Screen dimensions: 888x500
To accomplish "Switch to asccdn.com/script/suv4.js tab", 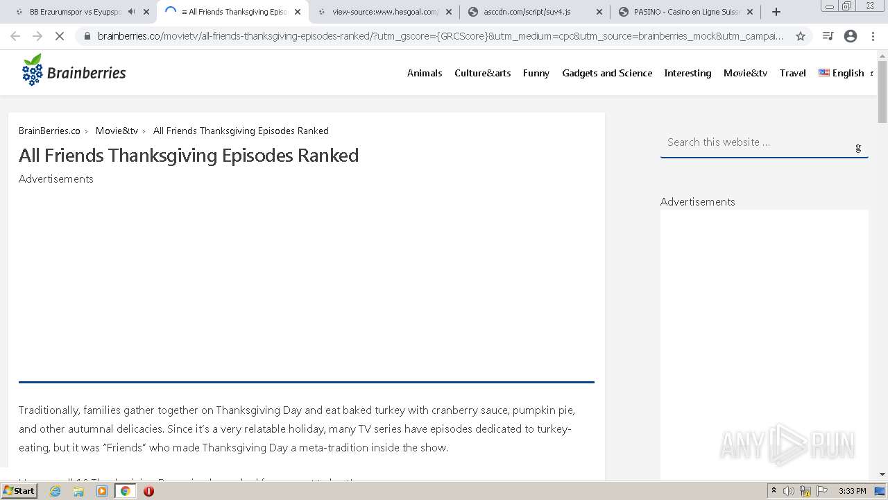I will point(527,12).
